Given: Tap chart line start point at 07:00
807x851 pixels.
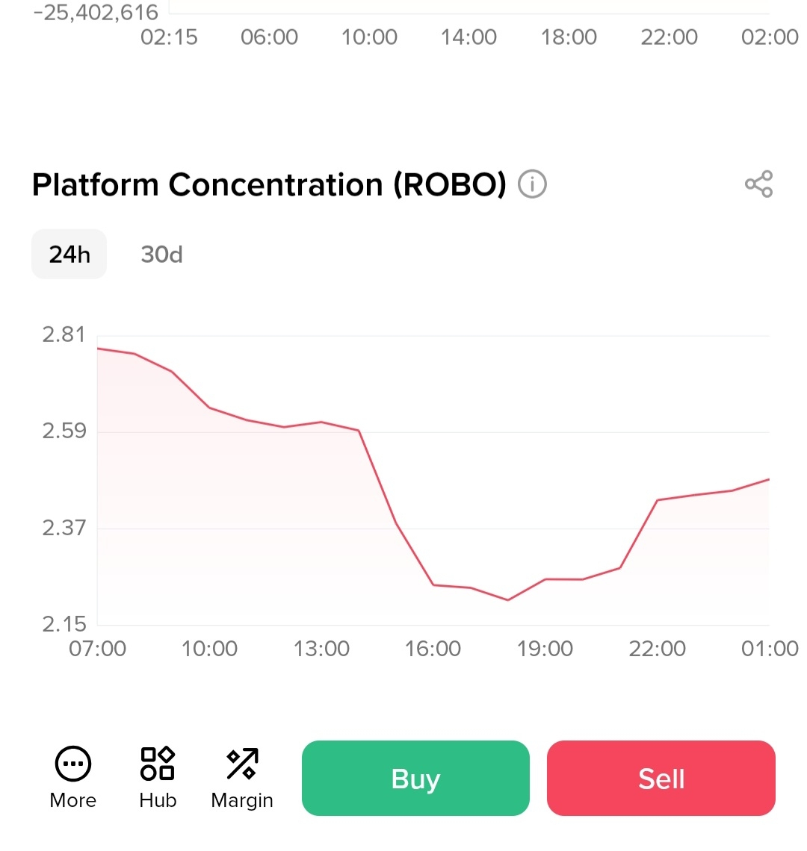Looking at the screenshot, I should (99, 349).
